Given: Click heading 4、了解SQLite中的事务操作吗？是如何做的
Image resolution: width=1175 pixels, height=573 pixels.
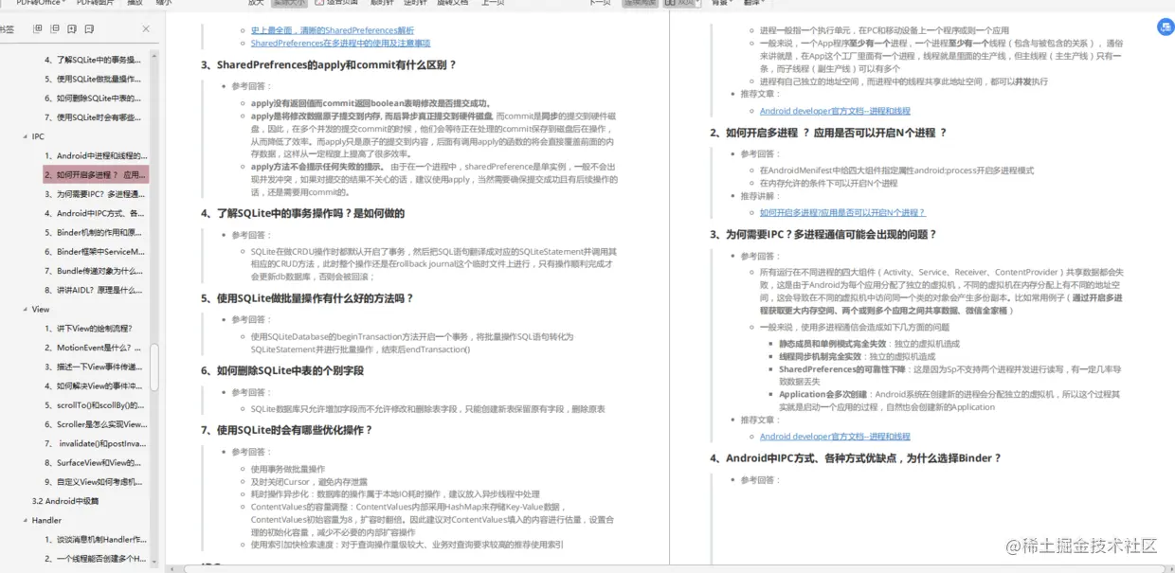Looking at the screenshot, I should [x=303, y=213].
